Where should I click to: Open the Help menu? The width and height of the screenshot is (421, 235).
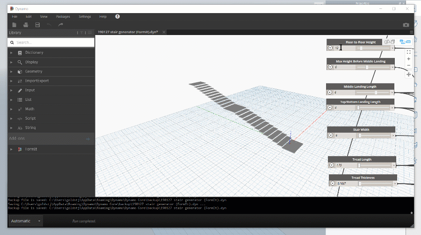(x=103, y=17)
